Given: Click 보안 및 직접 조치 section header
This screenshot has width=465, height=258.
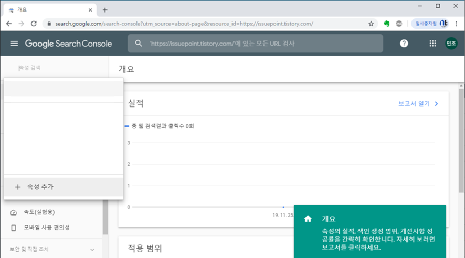Looking at the screenshot, I should click(x=29, y=250).
